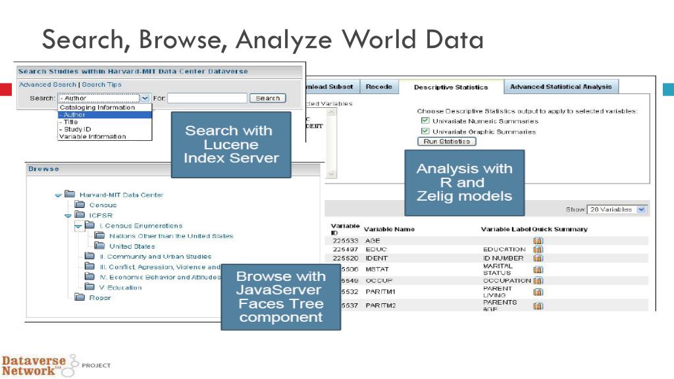674x379 pixels.
Task: Select Author option in search dropdown list
Action: (x=105, y=114)
